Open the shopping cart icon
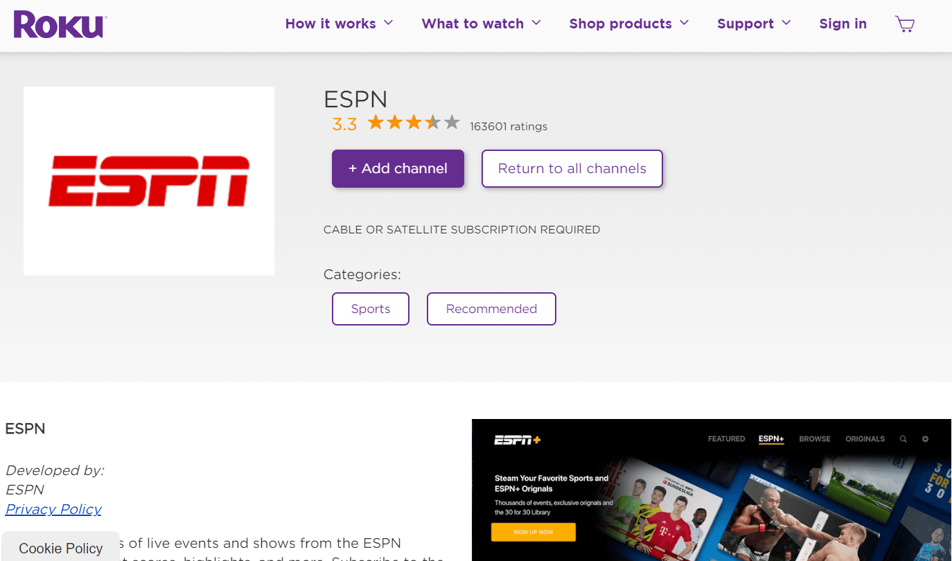Screen dimensions: 952x561 [905, 24]
